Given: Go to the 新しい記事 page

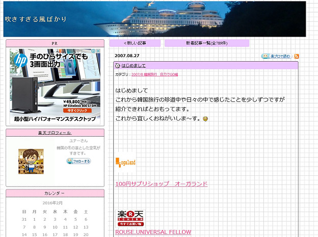Looking at the screenshot, I should (135, 43).
